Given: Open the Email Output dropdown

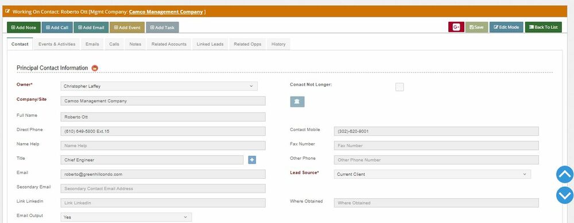Looking at the screenshot, I should click(x=126, y=217).
